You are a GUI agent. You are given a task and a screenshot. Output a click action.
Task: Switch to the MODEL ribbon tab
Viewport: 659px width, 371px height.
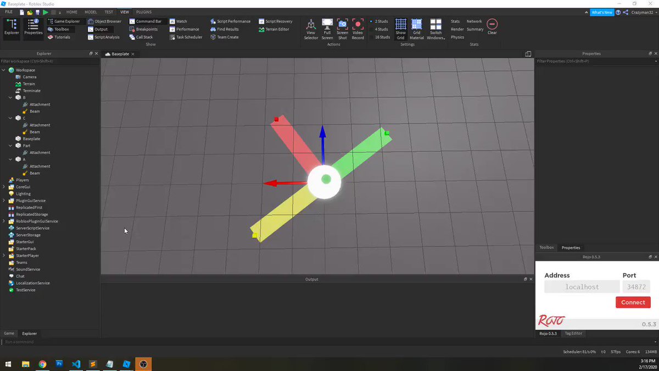point(91,12)
